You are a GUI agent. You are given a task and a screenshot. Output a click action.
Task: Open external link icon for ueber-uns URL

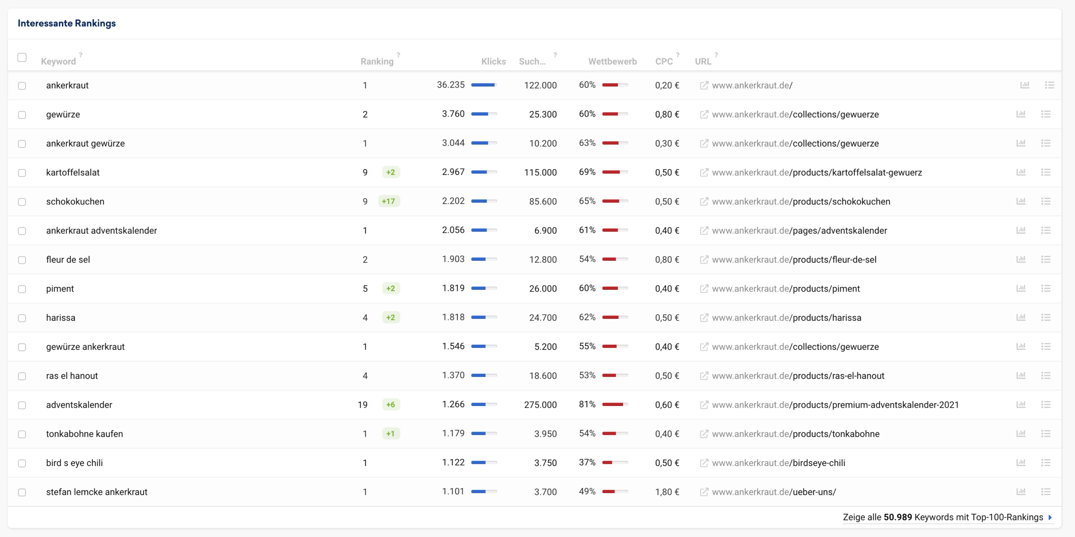tap(704, 492)
